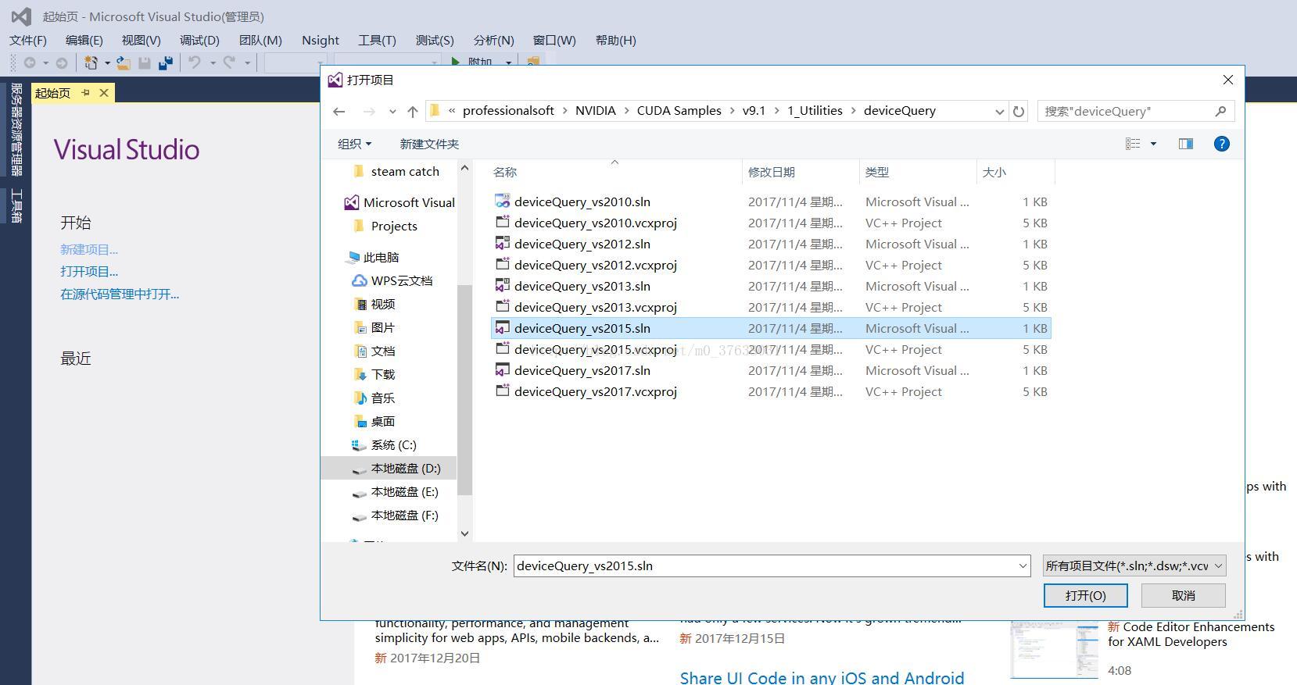The image size is (1297, 685).
Task: Close the 起始页 tab
Action: click(x=104, y=93)
